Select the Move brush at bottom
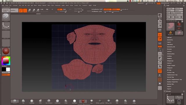The image size is (186, 105). click(x=40, y=101)
